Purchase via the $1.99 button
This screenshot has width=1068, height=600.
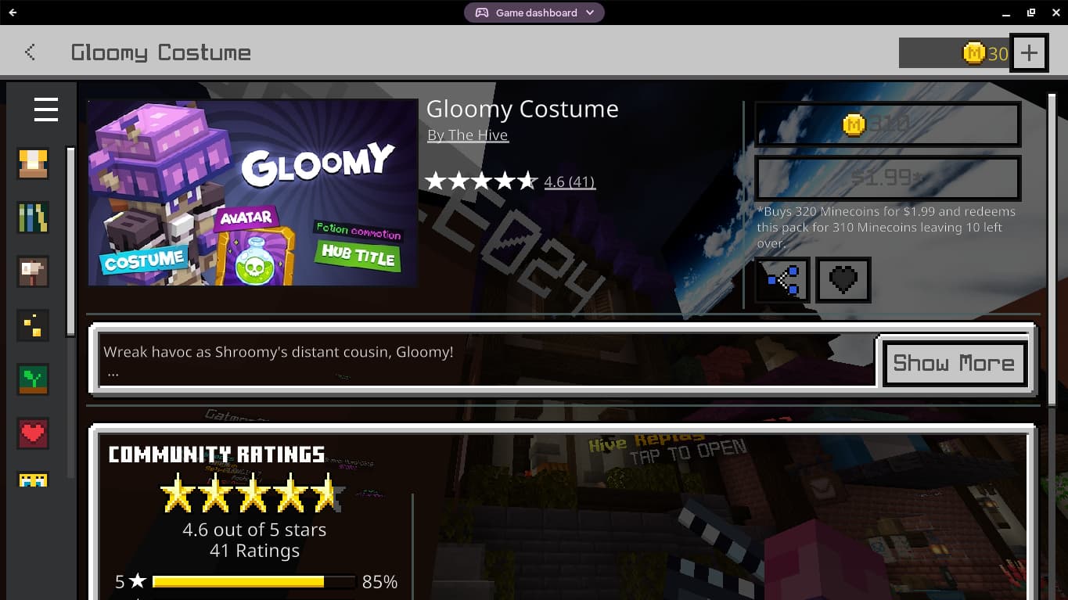[887, 178]
